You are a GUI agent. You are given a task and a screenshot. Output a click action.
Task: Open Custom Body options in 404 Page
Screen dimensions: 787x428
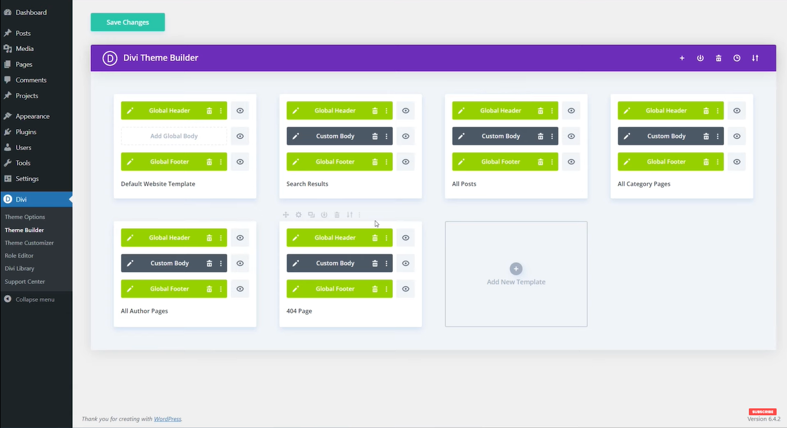(x=387, y=263)
